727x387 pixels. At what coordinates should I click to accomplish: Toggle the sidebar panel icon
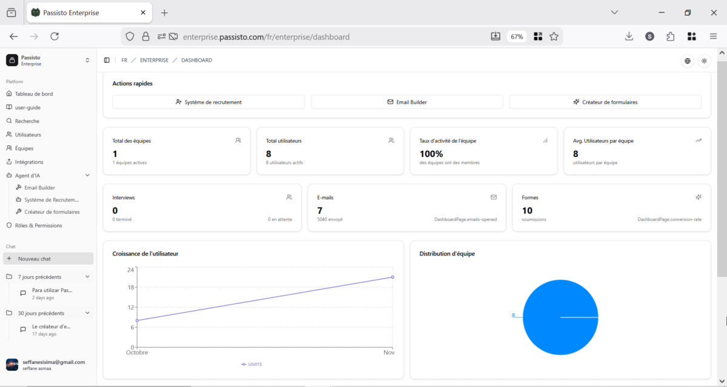107,61
